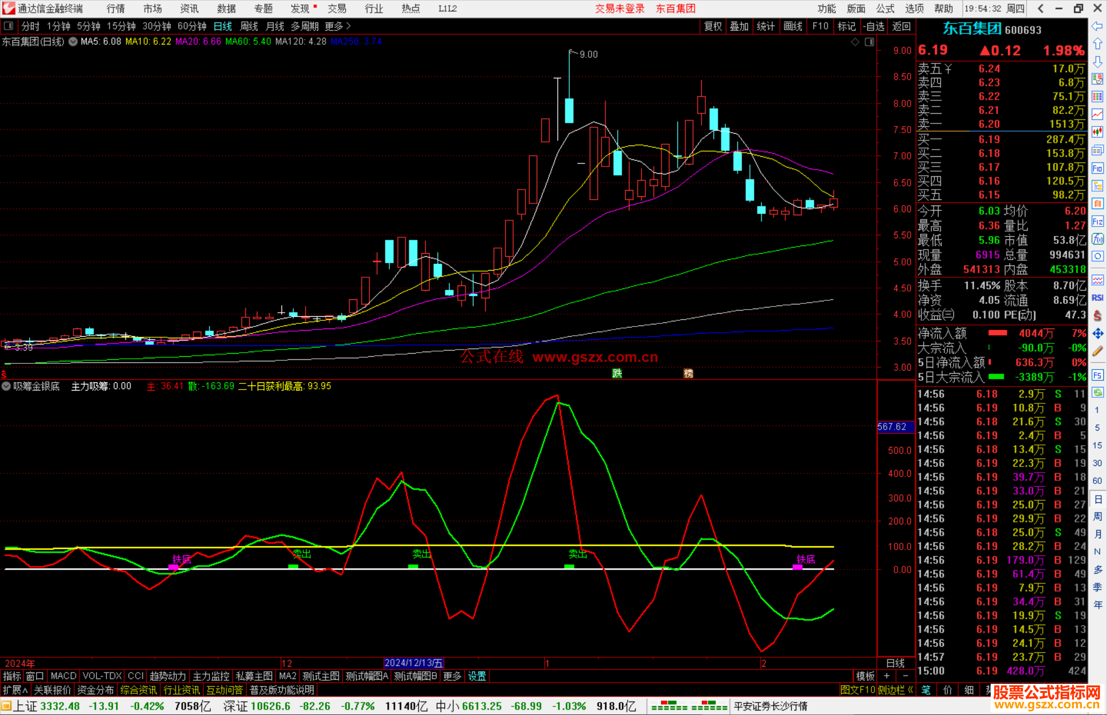Toggle the panel icon left of 分时
1107x715 pixels.
point(8,26)
